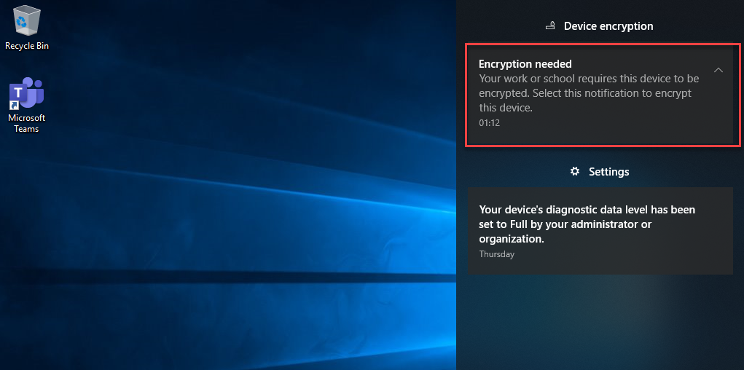
Task: Collapse the Encryption needed notification chevron
Action: point(718,70)
